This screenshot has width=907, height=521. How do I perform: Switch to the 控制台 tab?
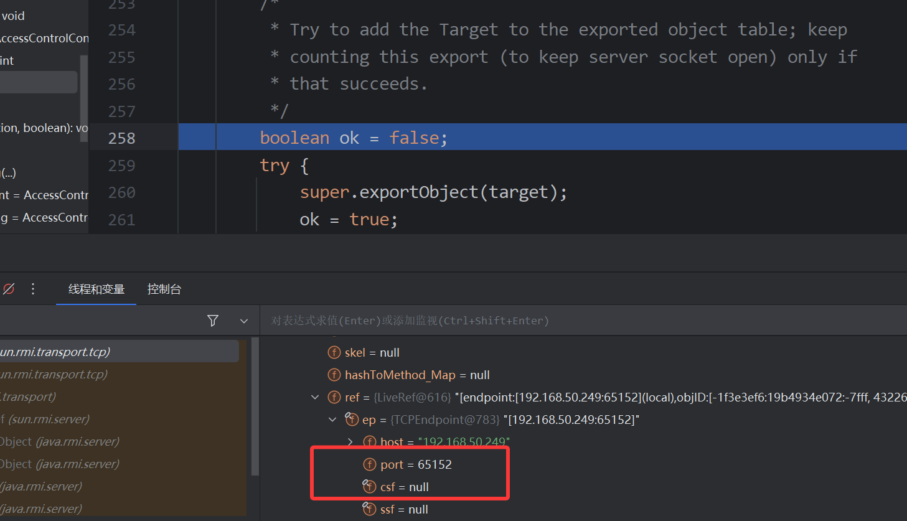click(164, 289)
